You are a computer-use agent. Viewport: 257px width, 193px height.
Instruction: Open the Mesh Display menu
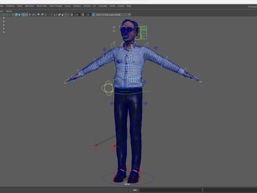(x=56, y=6)
